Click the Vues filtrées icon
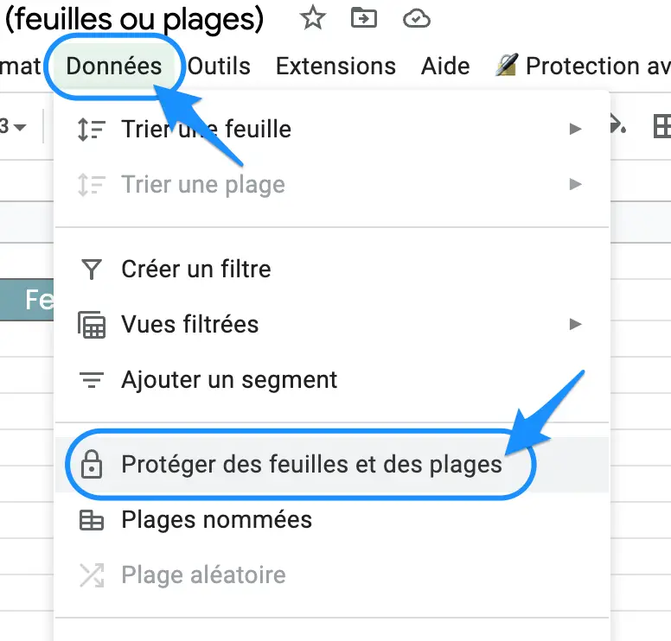Image resolution: width=671 pixels, height=641 pixels. 92,325
